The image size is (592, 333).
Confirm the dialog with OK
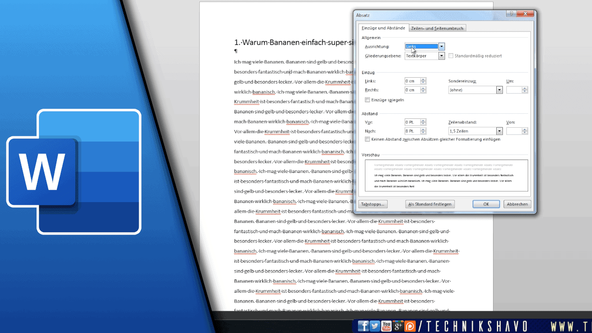click(x=486, y=204)
